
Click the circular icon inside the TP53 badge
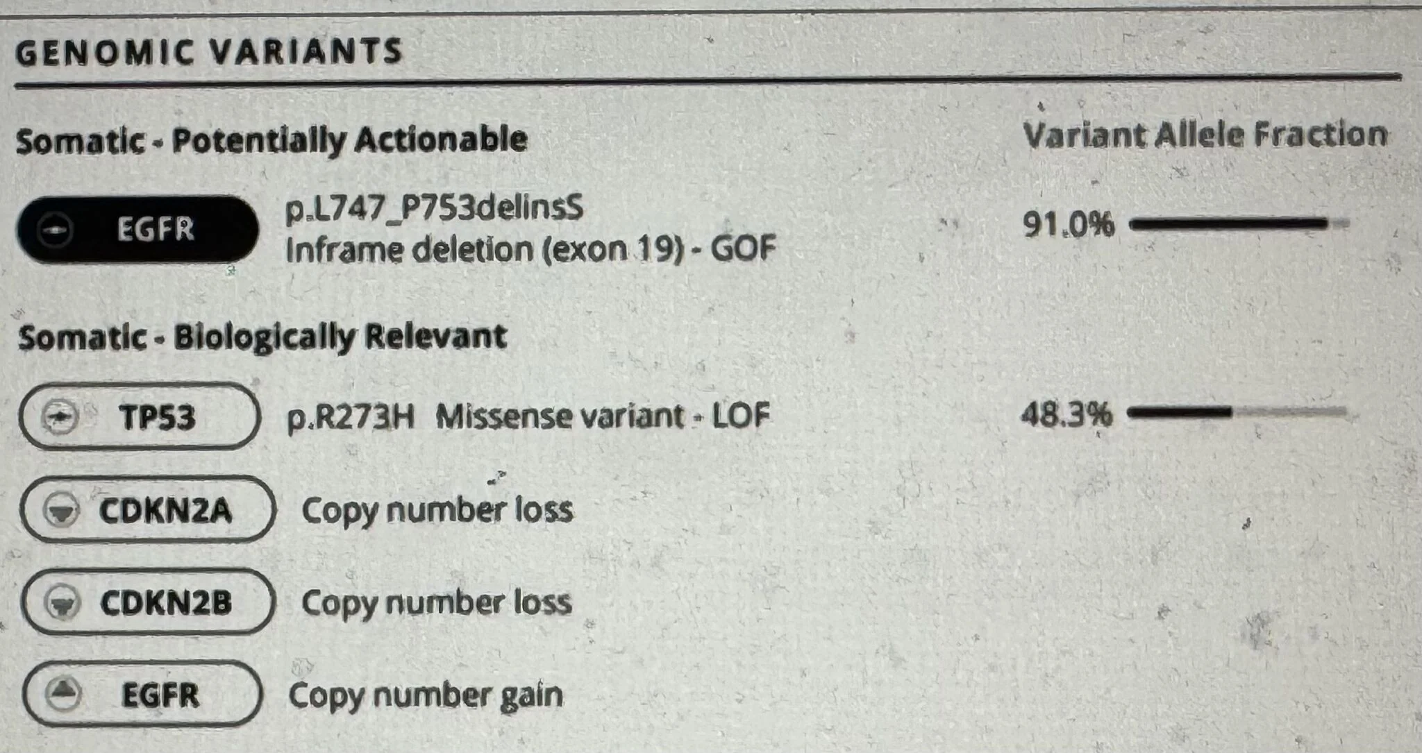pos(60,416)
